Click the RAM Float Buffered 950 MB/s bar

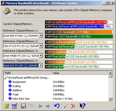[79, 47]
